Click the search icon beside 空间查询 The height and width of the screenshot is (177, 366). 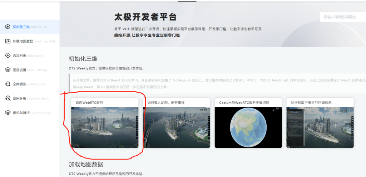8,84
